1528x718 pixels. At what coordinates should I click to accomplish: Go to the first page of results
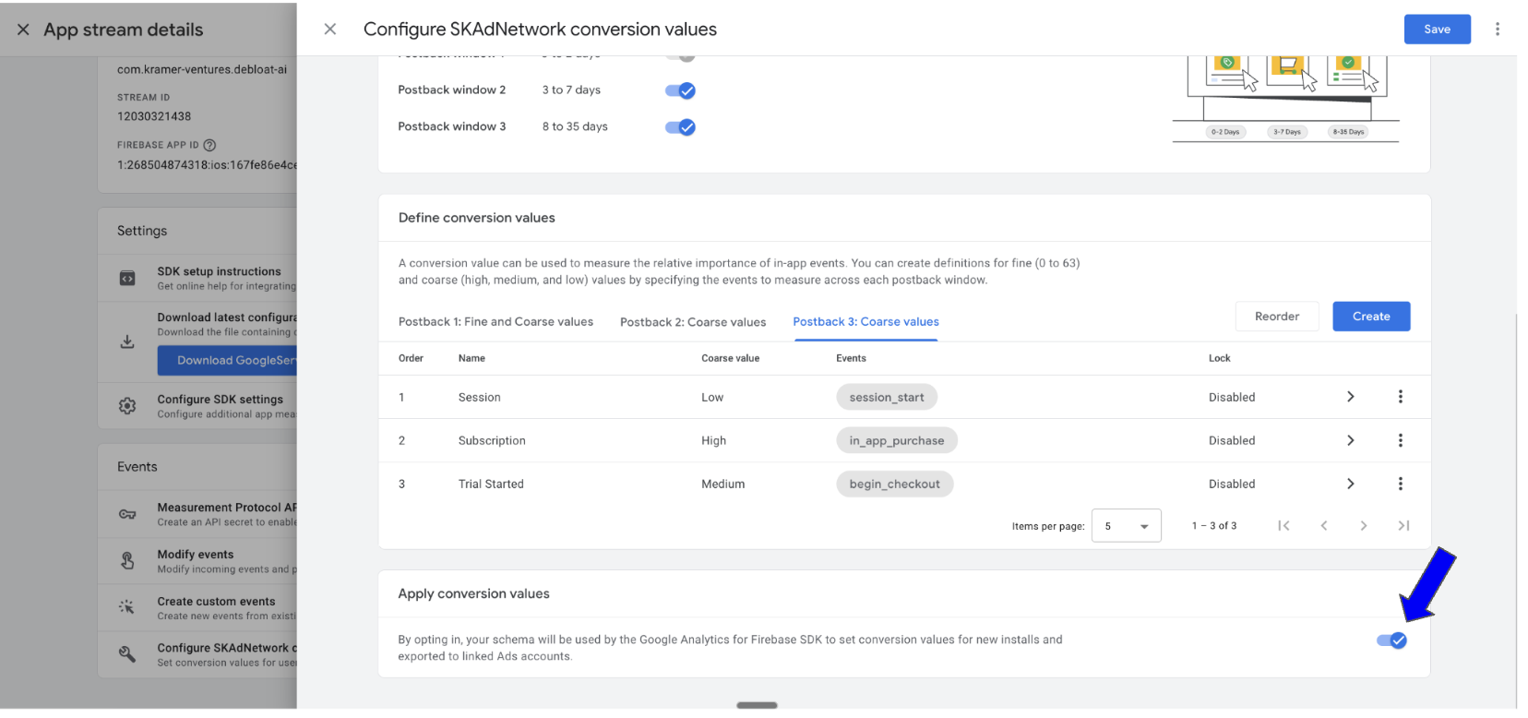pyautogui.click(x=1283, y=526)
